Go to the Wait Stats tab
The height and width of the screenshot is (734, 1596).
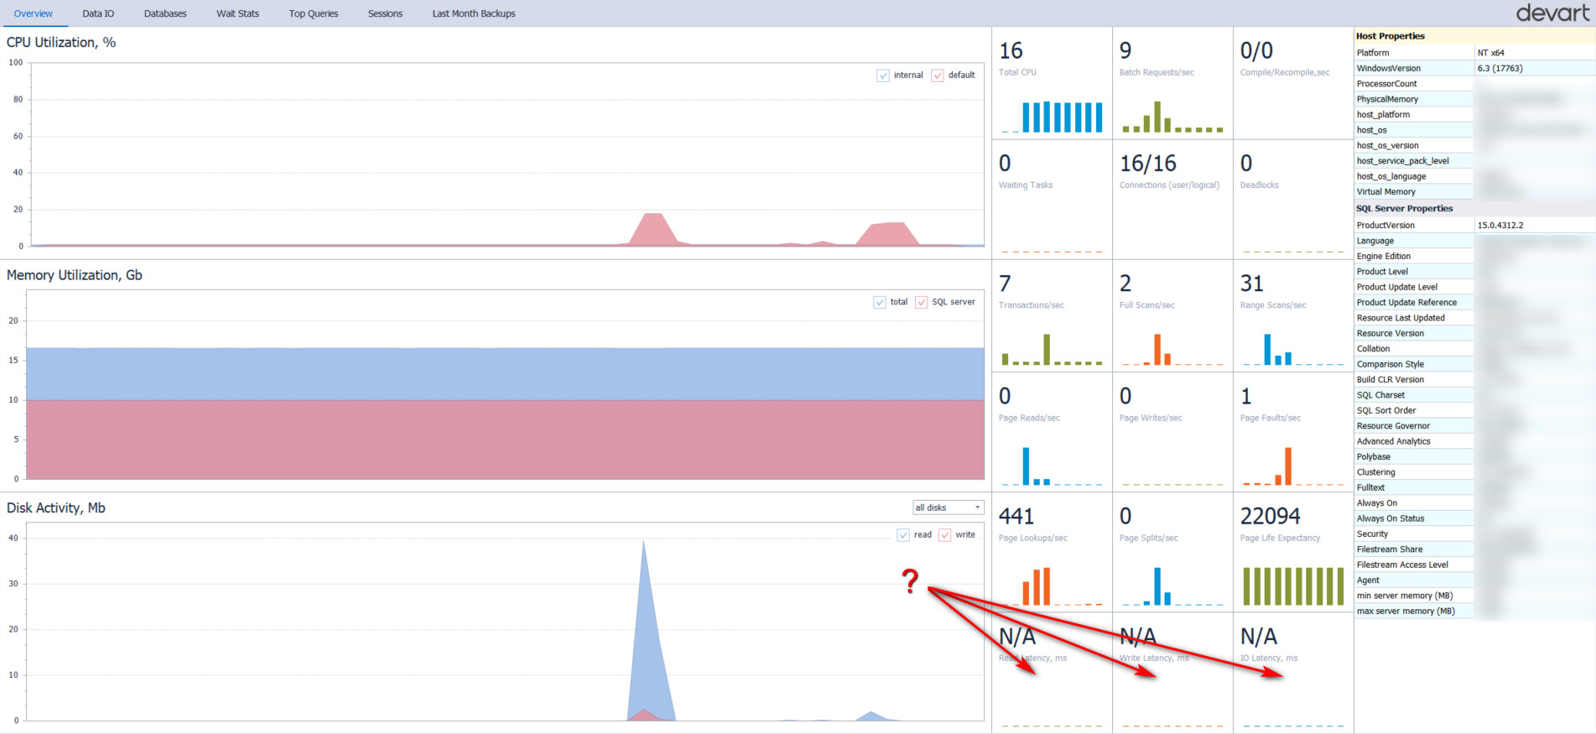point(237,13)
